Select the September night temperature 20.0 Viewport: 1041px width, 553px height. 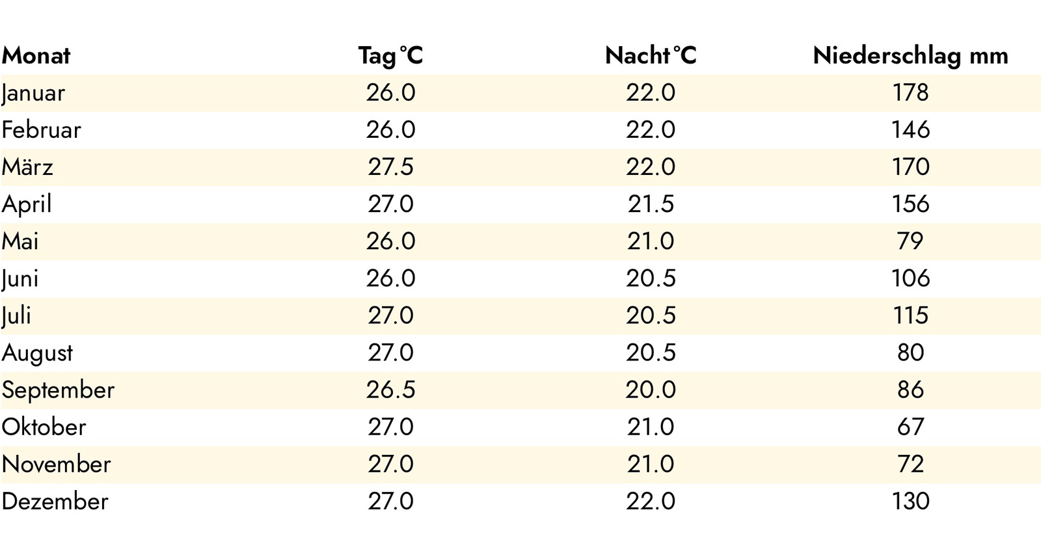pos(651,390)
